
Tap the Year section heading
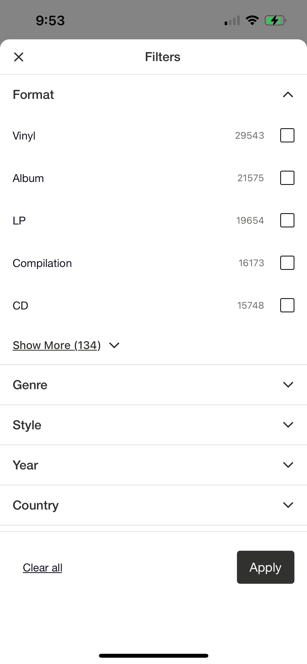coord(25,465)
